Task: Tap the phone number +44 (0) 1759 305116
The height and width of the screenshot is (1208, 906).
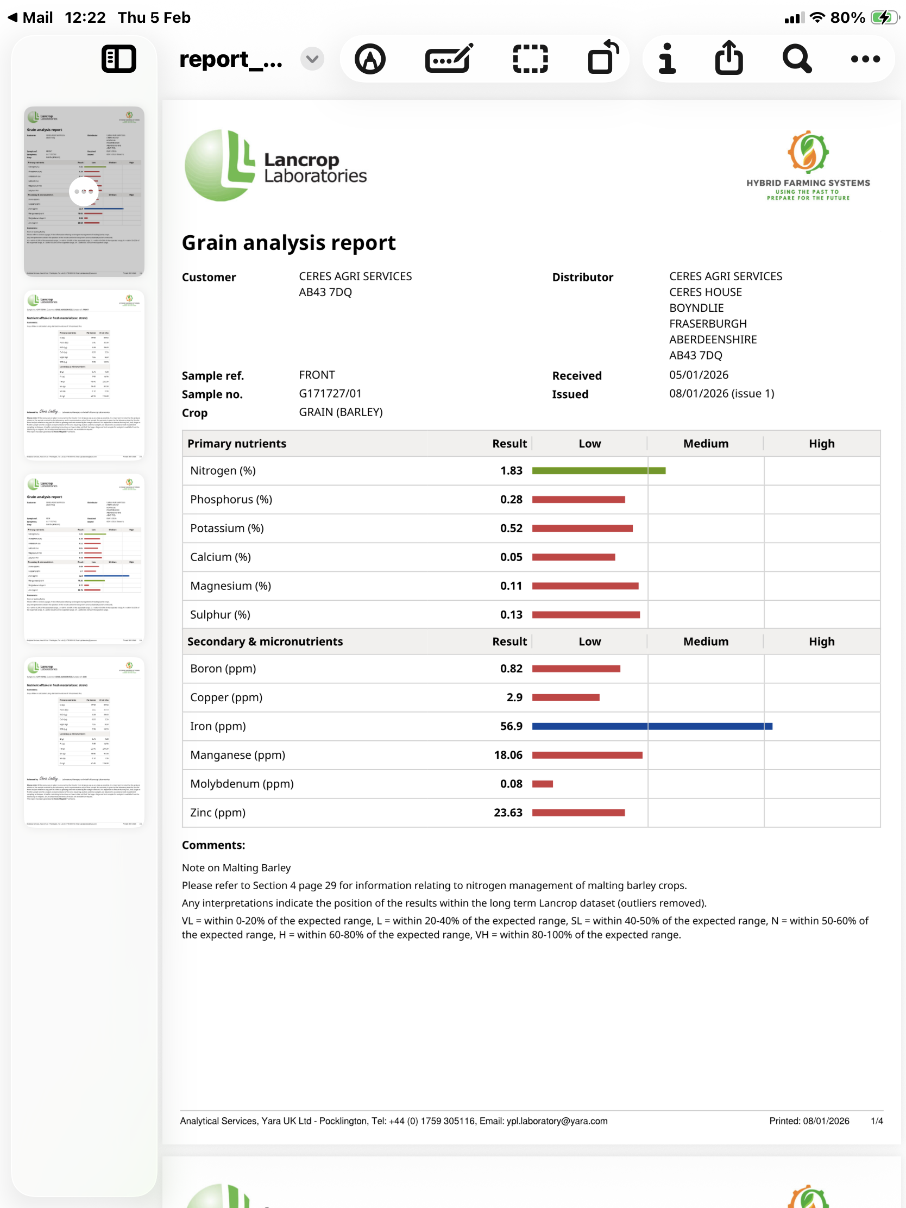Action: point(432,1121)
